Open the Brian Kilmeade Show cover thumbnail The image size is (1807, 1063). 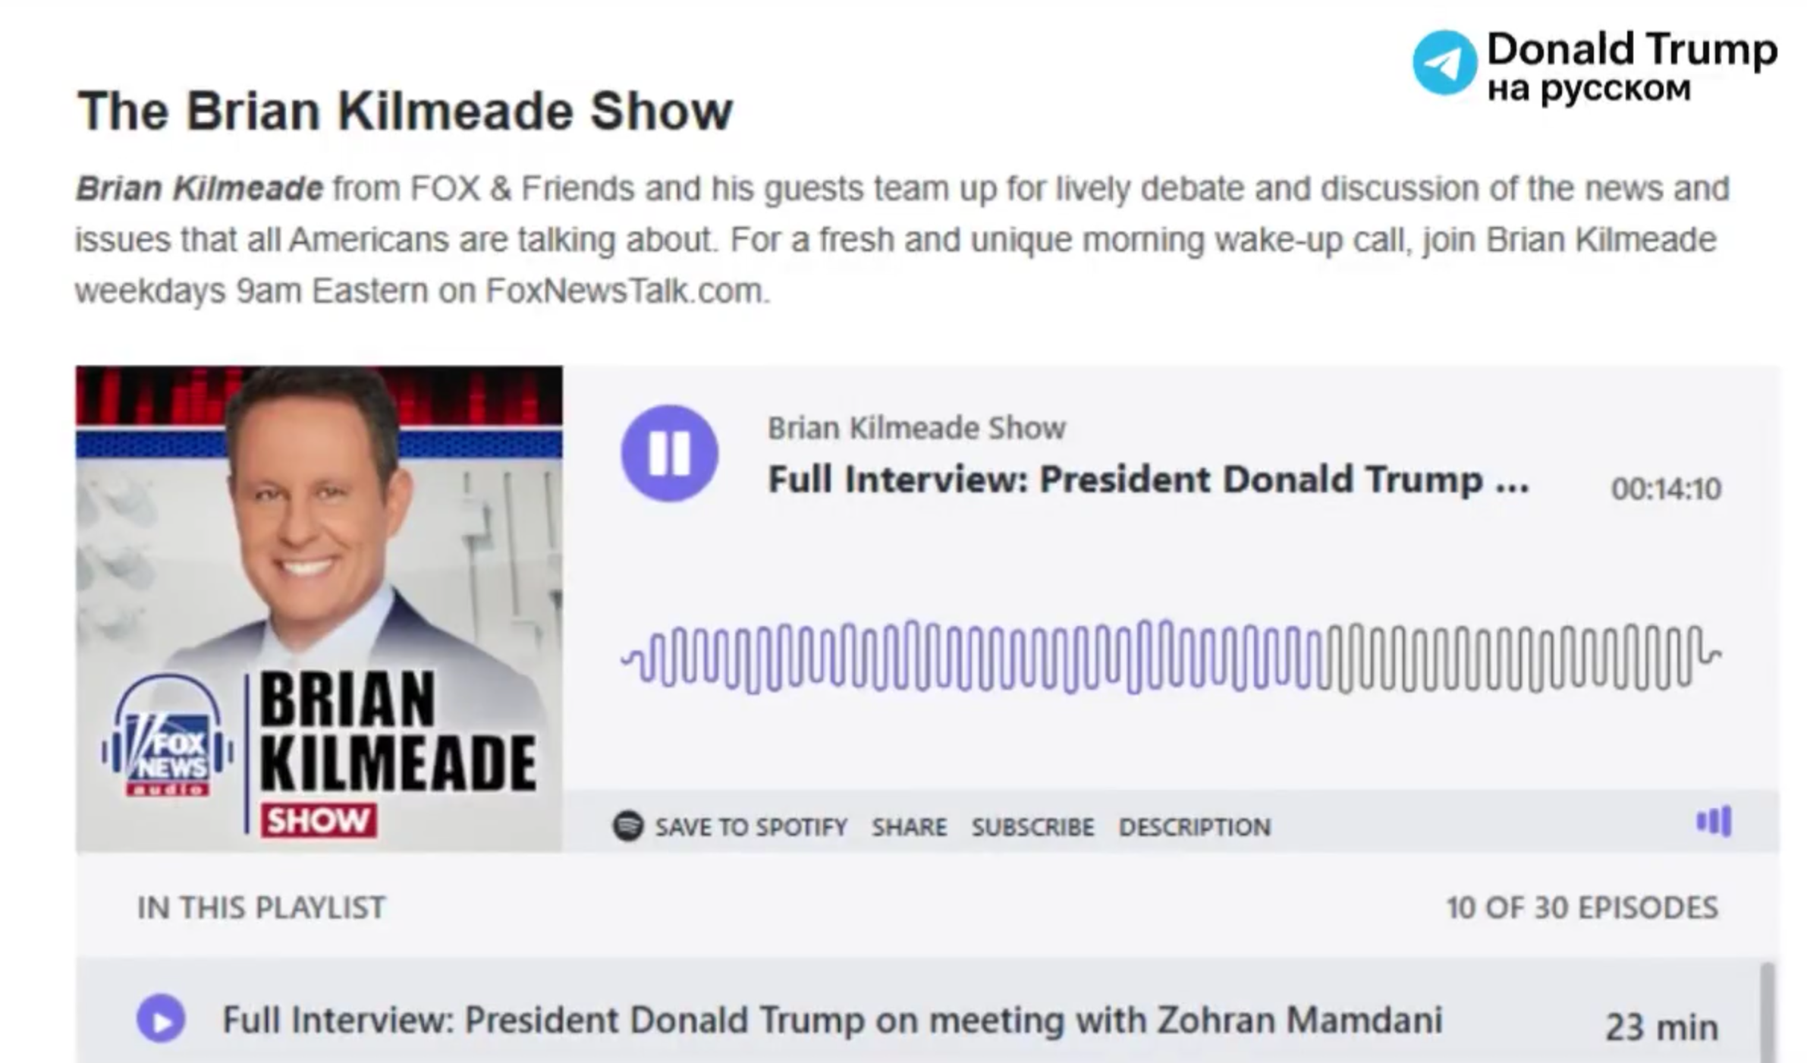(x=319, y=609)
